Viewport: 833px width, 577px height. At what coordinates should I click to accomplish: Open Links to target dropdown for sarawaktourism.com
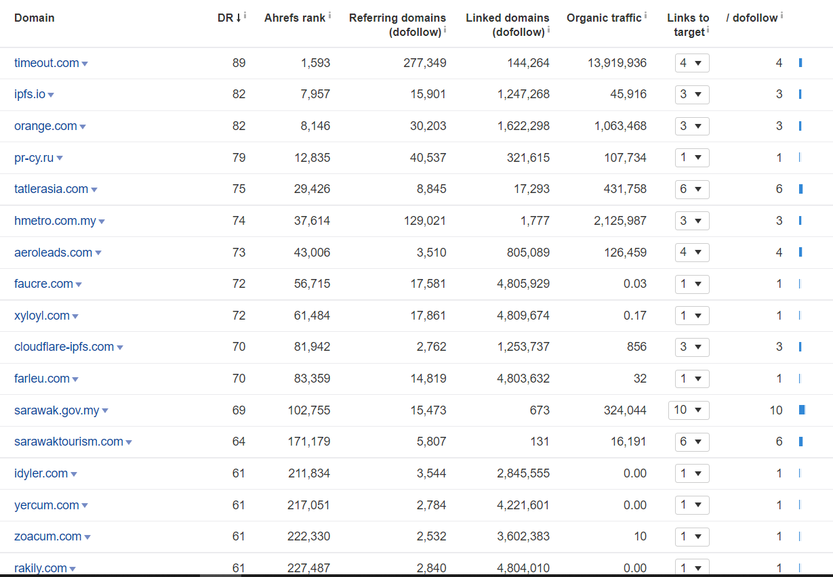click(x=692, y=442)
